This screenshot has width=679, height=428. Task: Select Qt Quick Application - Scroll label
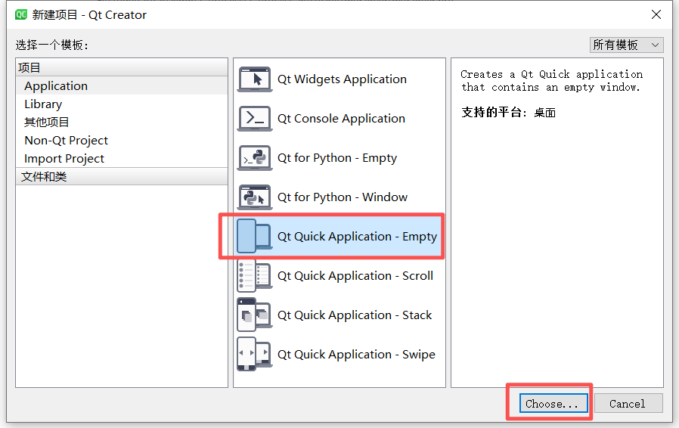(355, 276)
